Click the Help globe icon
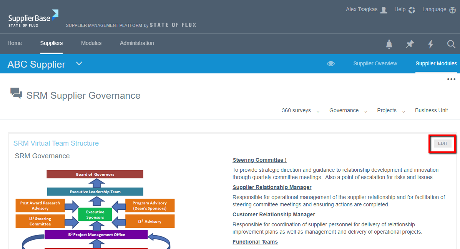This screenshot has height=249, width=460. pos(412,9)
